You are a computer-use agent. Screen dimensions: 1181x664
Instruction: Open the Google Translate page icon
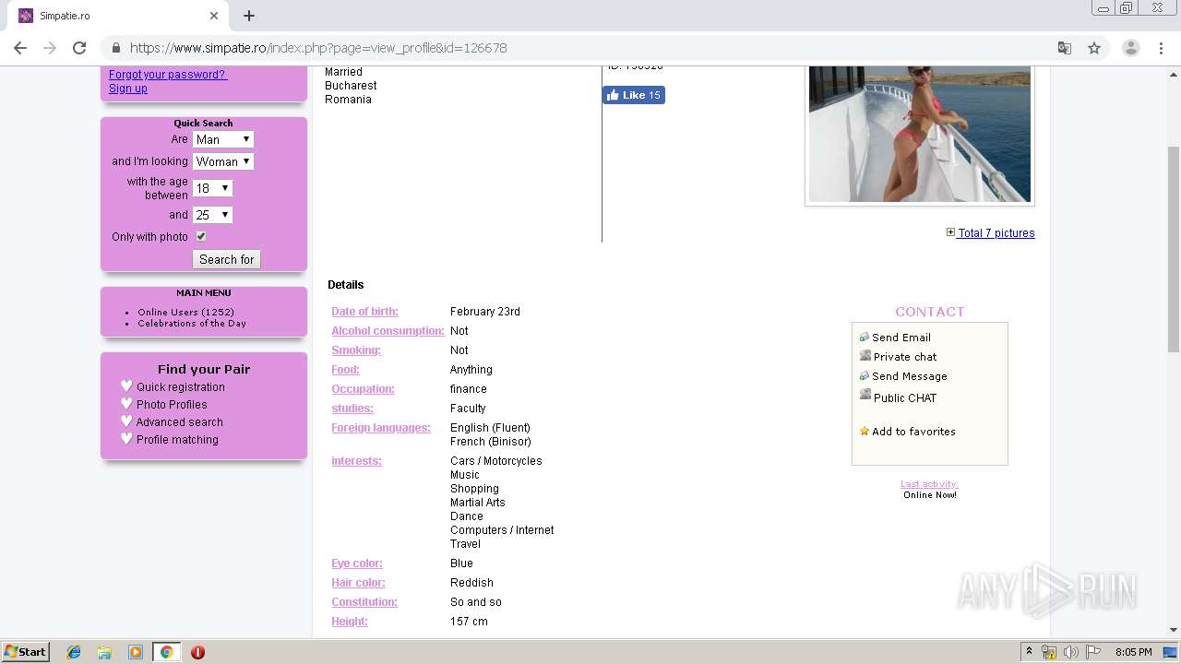1064,48
